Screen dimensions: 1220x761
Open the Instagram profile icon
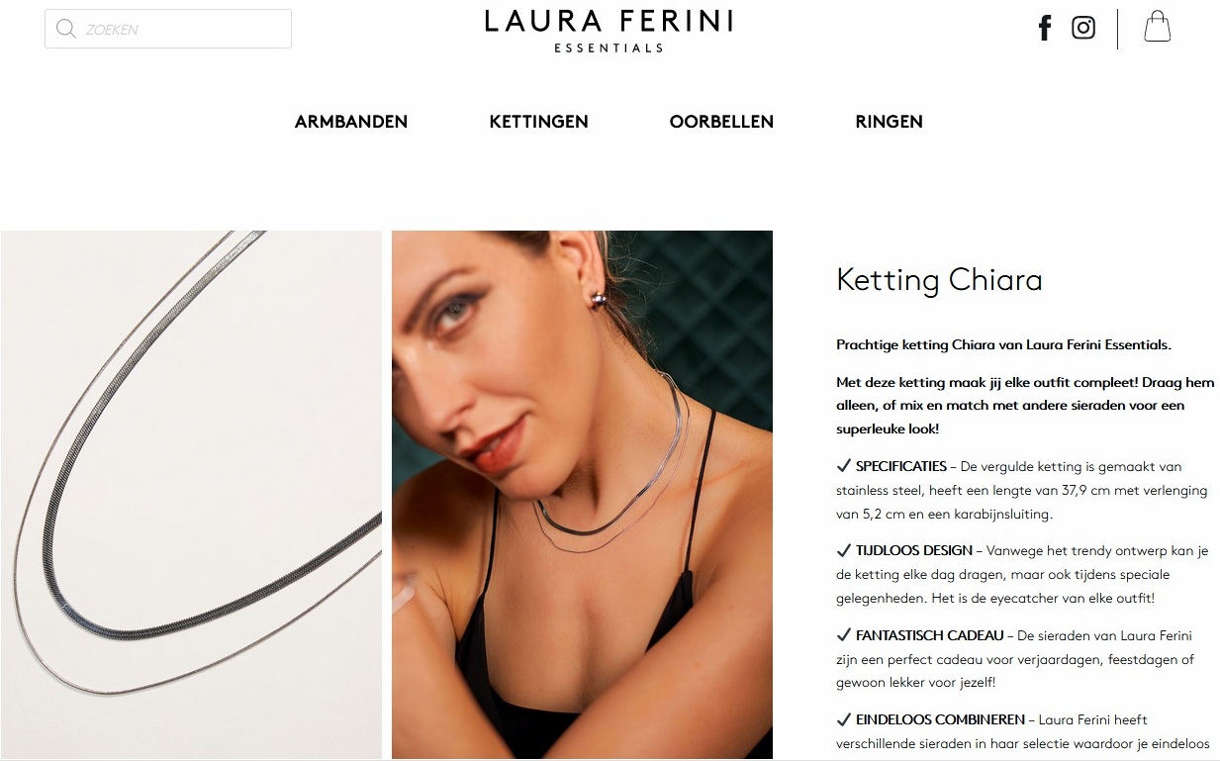point(1083,28)
